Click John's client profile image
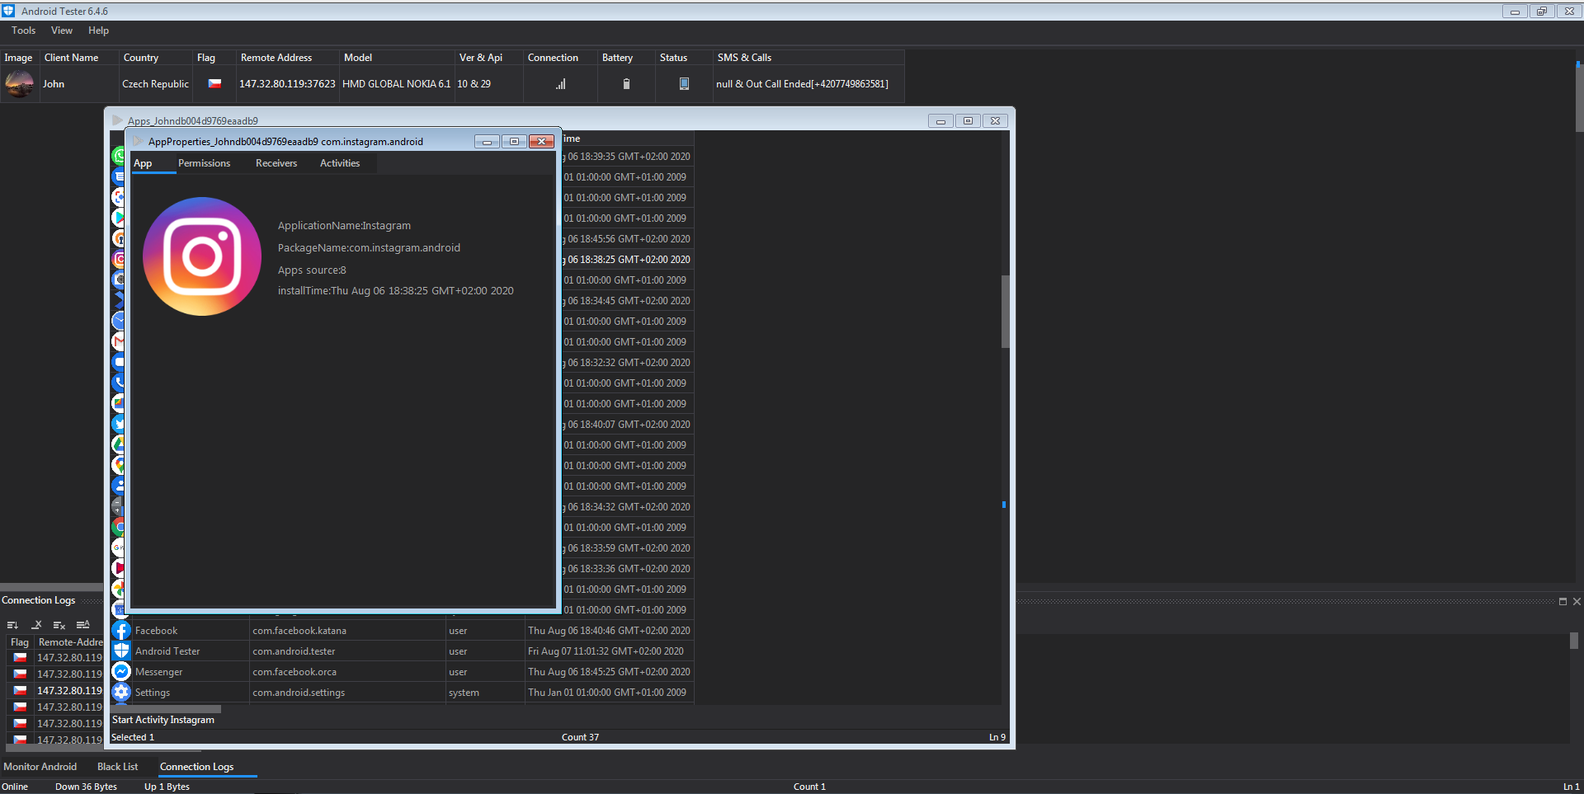Viewport: 1584px width, 794px height. (19, 84)
